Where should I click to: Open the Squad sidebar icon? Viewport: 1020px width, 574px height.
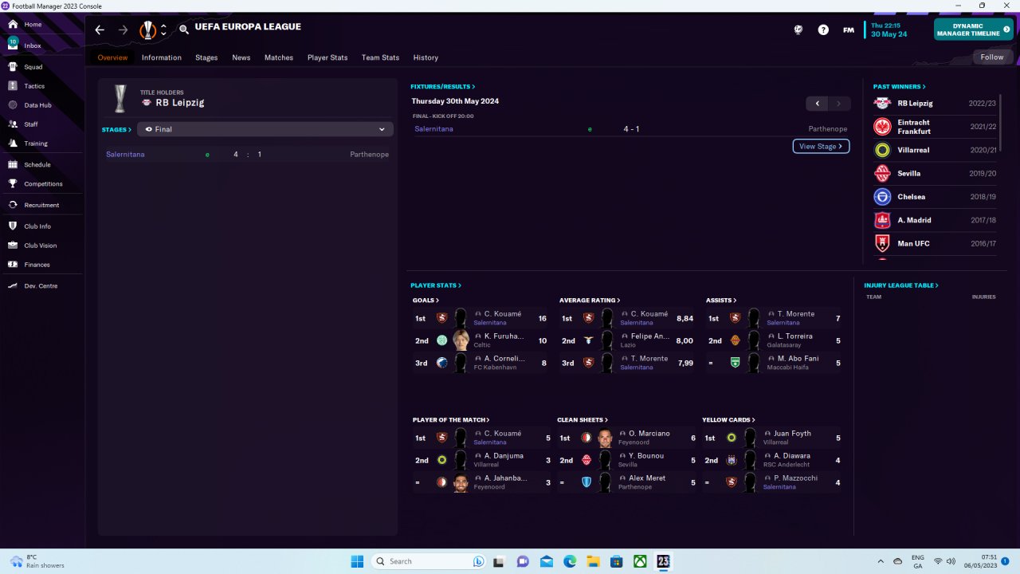click(13, 67)
